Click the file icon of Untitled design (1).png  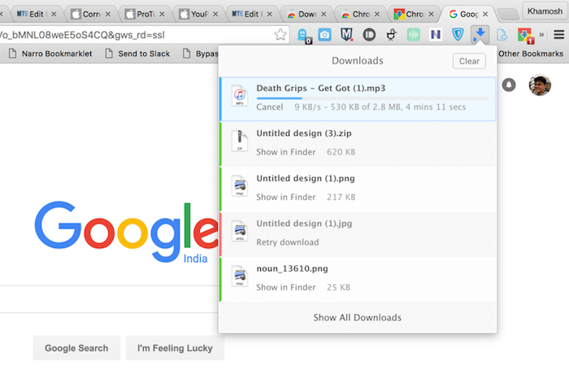click(240, 186)
